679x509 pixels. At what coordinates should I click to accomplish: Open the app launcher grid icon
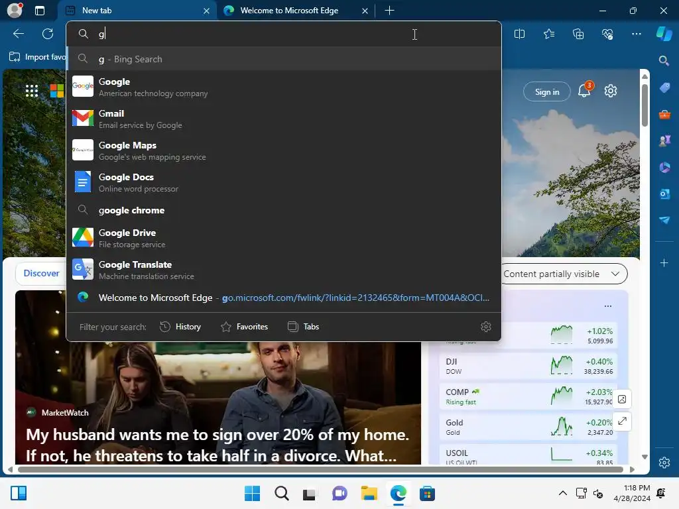pyautogui.click(x=32, y=91)
